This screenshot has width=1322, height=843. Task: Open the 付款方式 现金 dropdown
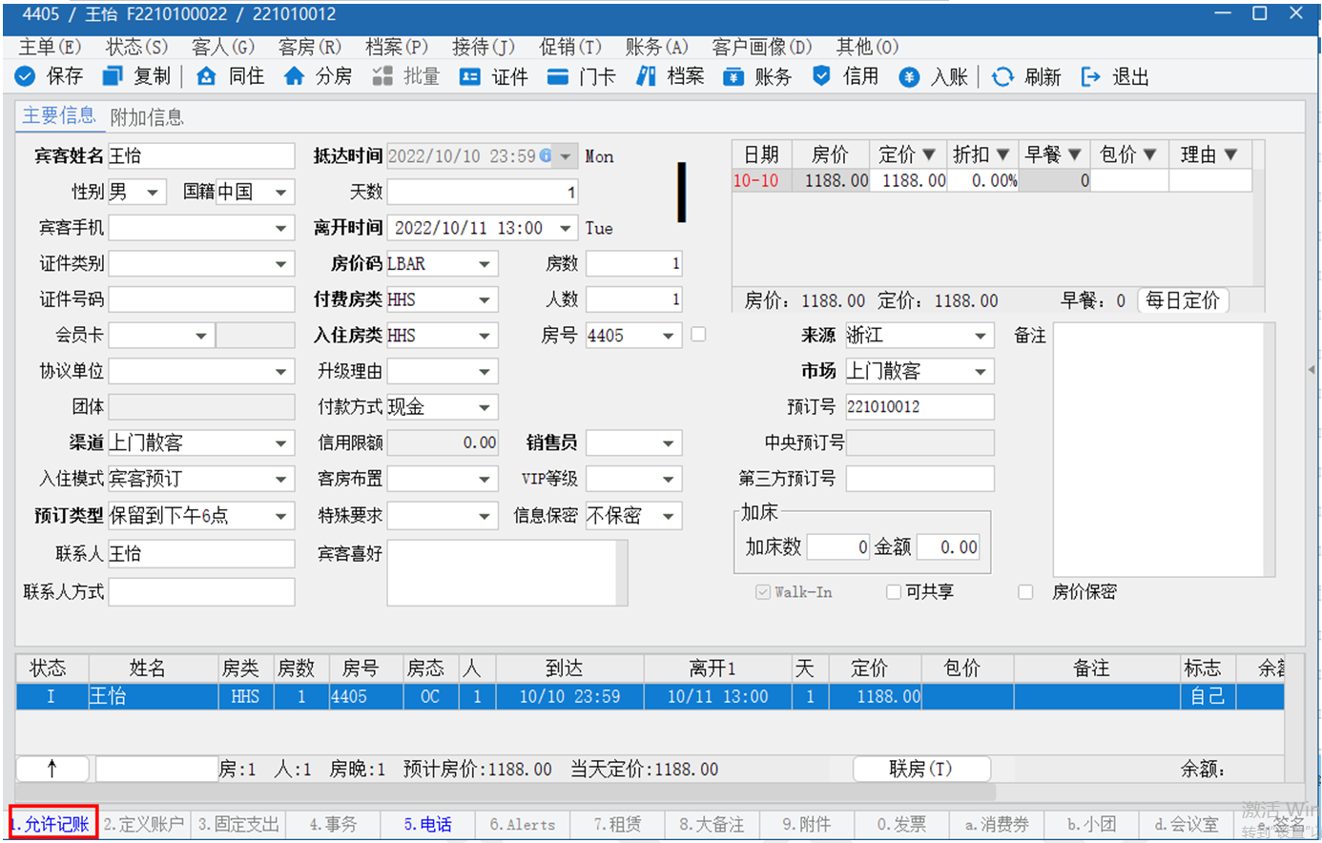(x=485, y=407)
